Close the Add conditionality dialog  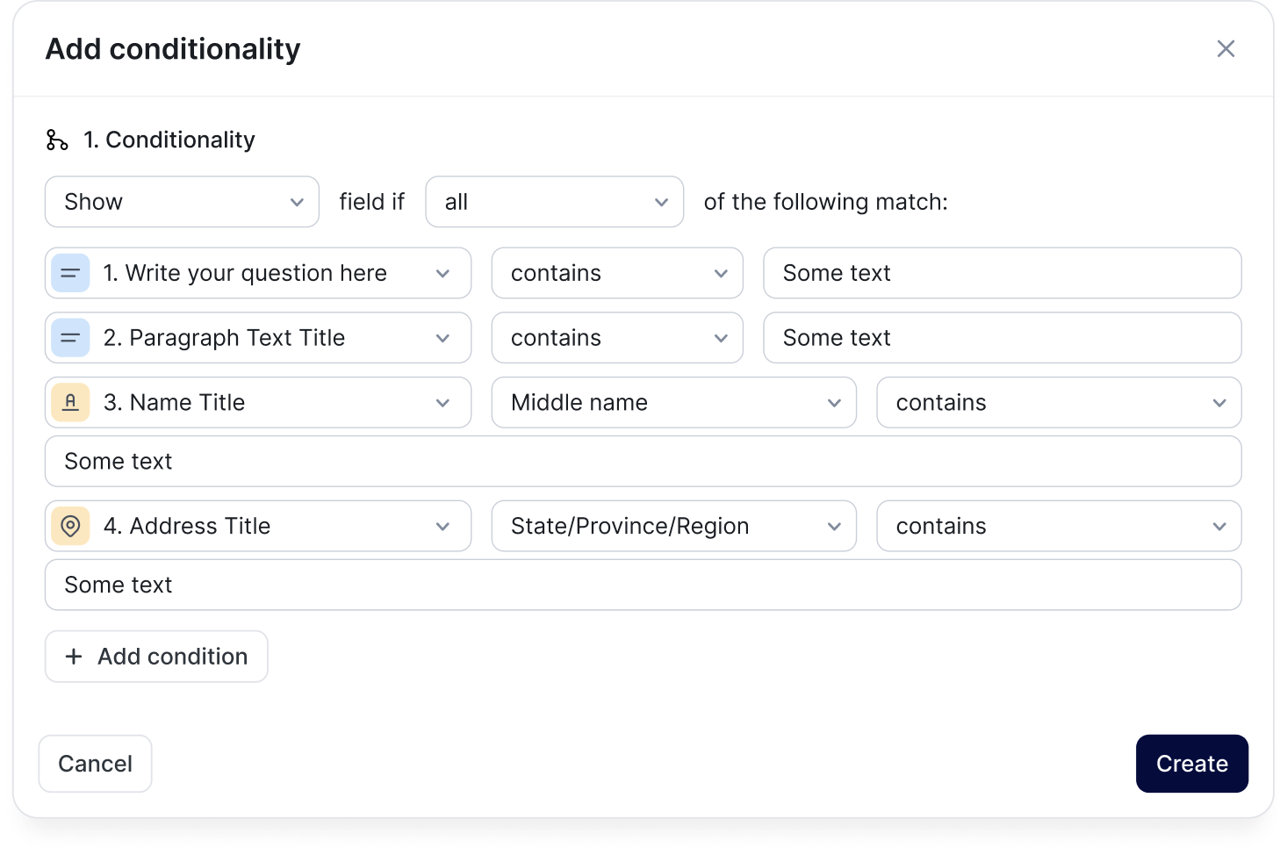tap(1226, 49)
